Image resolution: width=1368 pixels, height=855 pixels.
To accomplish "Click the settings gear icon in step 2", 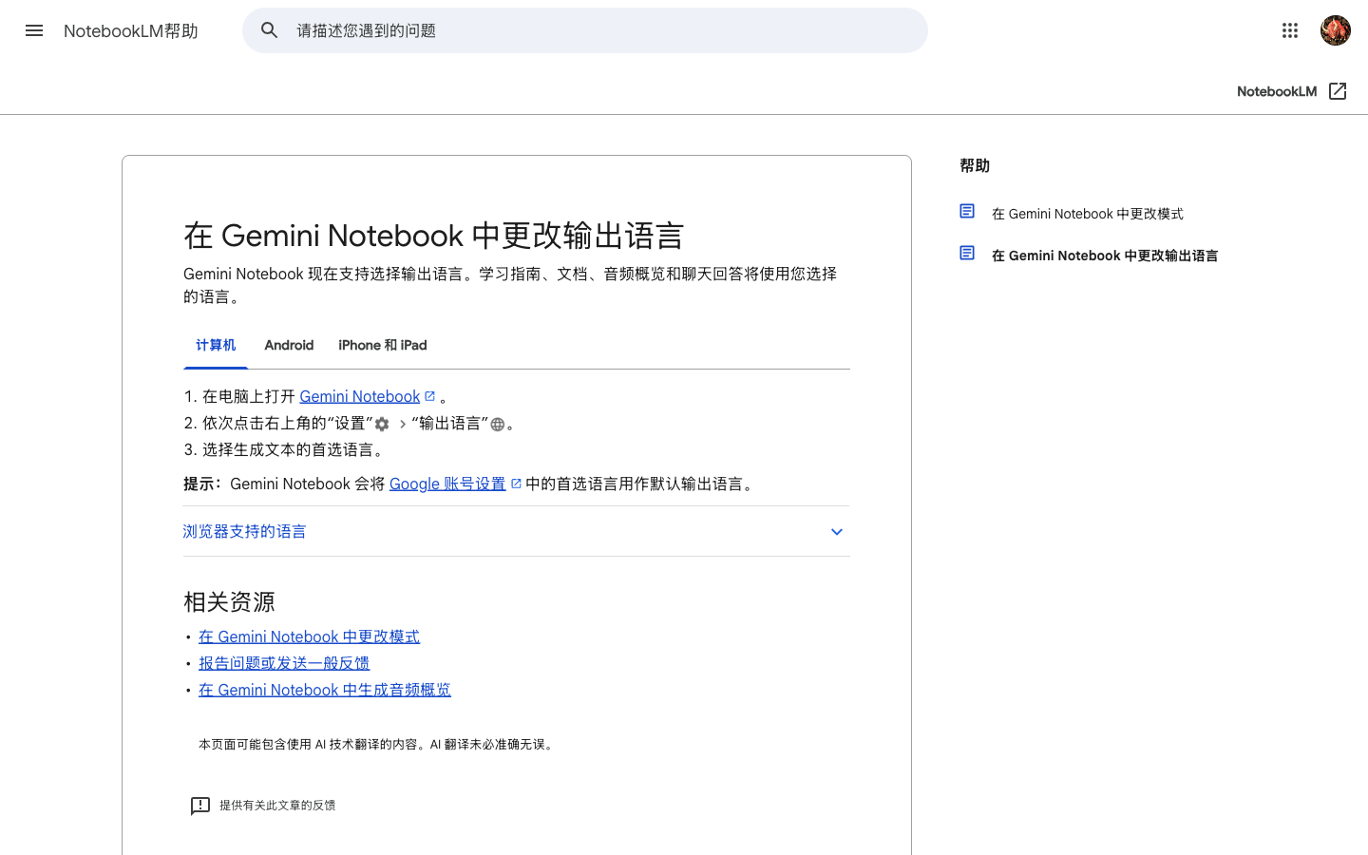I will (x=382, y=424).
